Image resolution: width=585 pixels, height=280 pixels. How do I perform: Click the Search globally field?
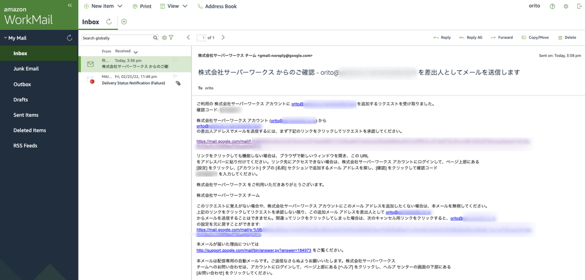tap(117, 37)
